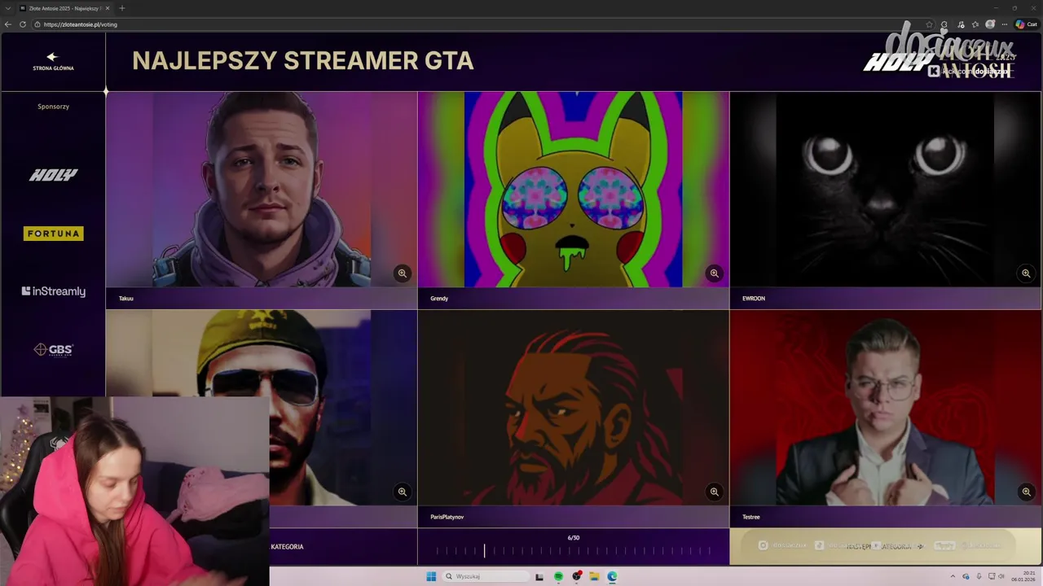The height and width of the screenshot is (586, 1043).
Task: Open the zoom magnifier on EWROON's card
Action: (x=1027, y=273)
